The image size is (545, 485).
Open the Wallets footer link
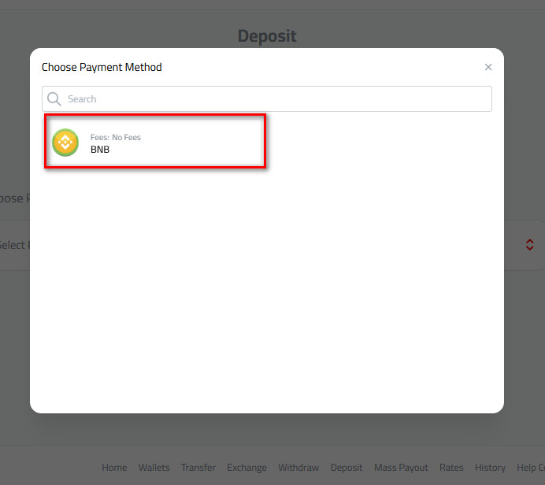click(x=154, y=468)
